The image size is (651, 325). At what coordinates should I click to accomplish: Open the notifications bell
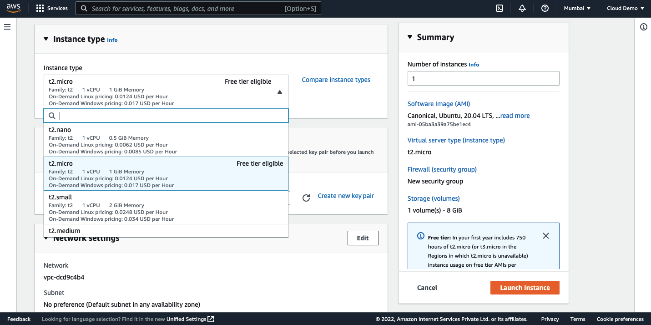(x=522, y=8)
